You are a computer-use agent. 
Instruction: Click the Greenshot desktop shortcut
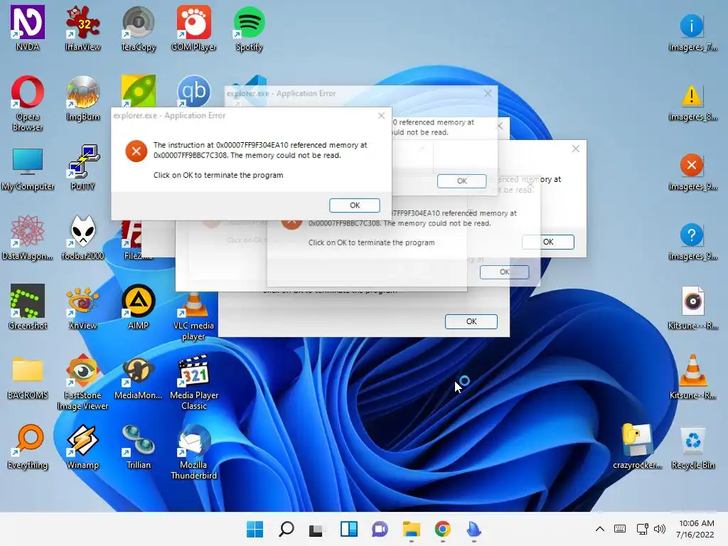28,306
